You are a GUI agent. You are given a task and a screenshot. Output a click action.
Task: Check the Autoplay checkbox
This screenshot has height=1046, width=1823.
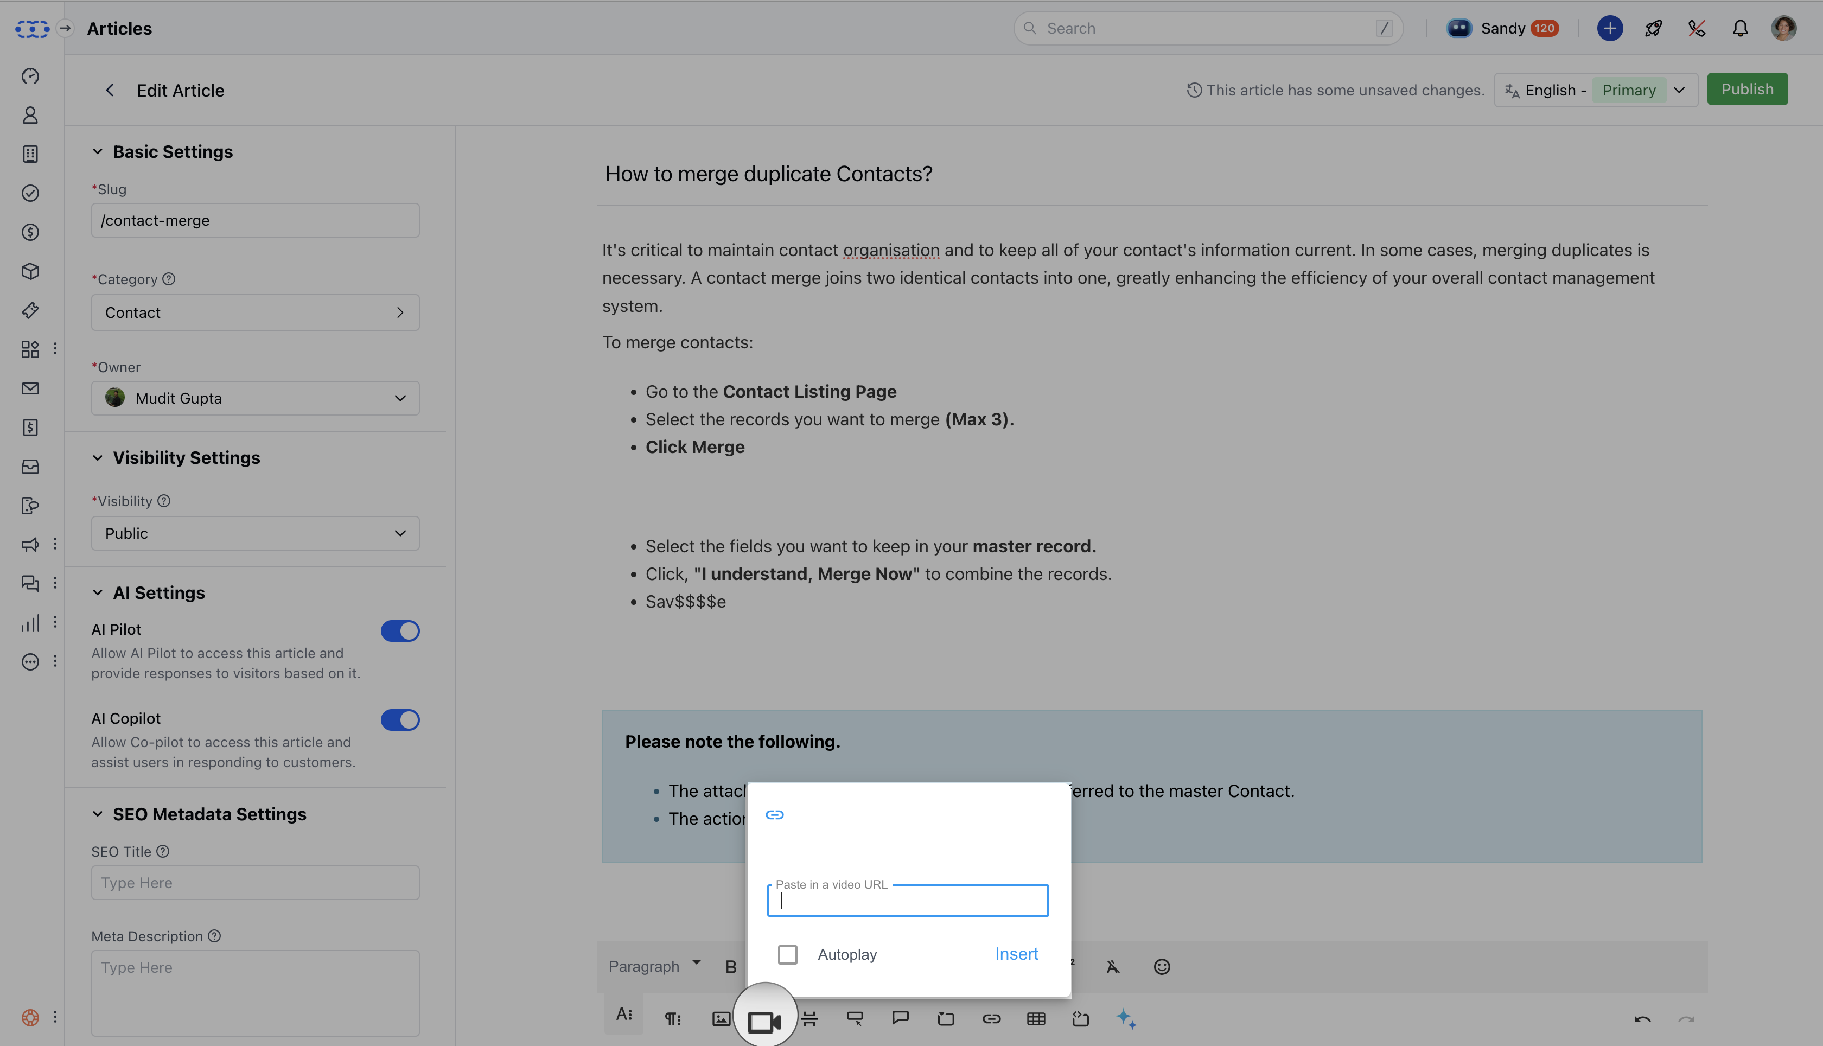tap(787, 954)
